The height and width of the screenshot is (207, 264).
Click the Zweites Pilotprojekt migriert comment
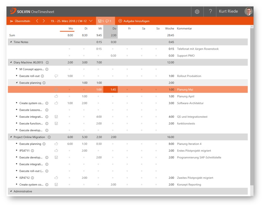[195, 178]
